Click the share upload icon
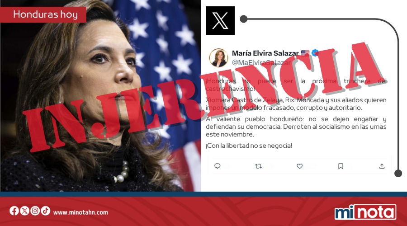The width and height of the screenshot is (407, 226). (x=382, y=166)
